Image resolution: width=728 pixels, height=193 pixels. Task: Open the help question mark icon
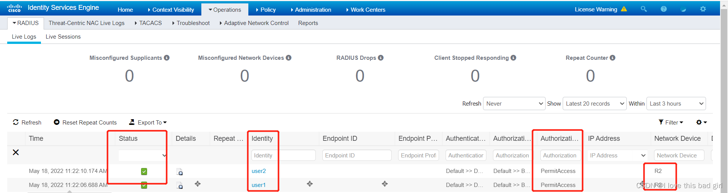pyautogui.click(x=664, y=9)
